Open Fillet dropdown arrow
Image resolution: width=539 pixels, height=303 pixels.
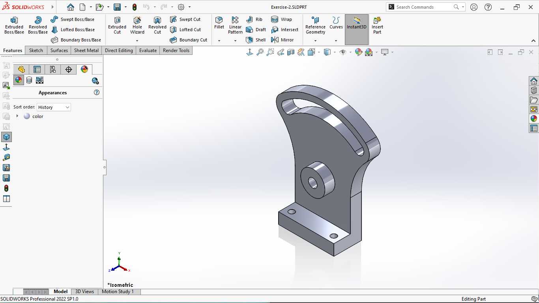(219, 40)
